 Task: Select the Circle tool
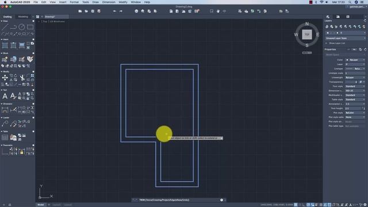pos(22,27)
